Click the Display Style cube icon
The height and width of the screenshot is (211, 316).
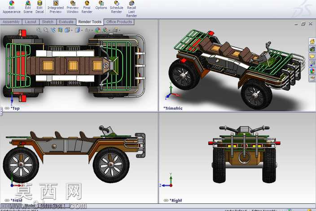[x=77, y=30]
